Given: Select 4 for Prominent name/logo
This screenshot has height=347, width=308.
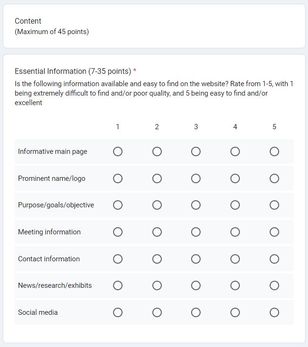Looking at the screenshot, I should point(235,178).
